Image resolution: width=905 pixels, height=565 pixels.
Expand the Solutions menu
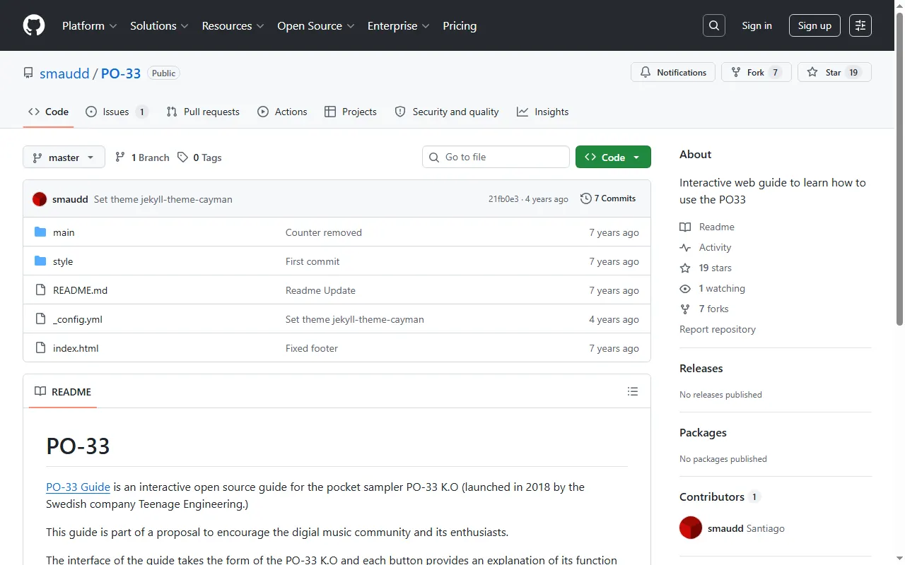click(x=159, y=25)
